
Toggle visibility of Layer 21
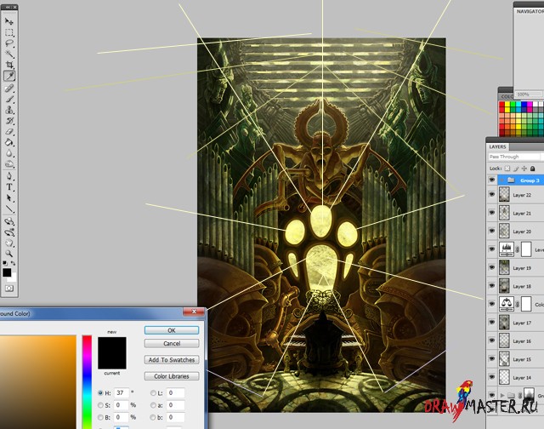point(491,213)
